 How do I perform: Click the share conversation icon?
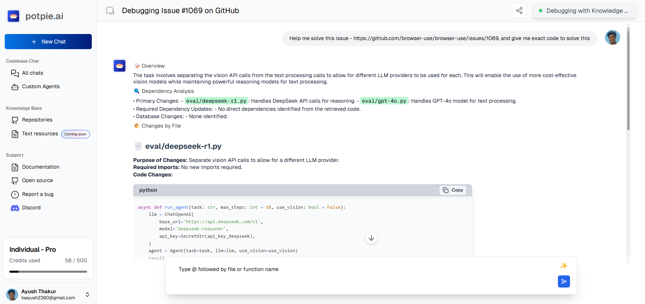click(519, 10)
